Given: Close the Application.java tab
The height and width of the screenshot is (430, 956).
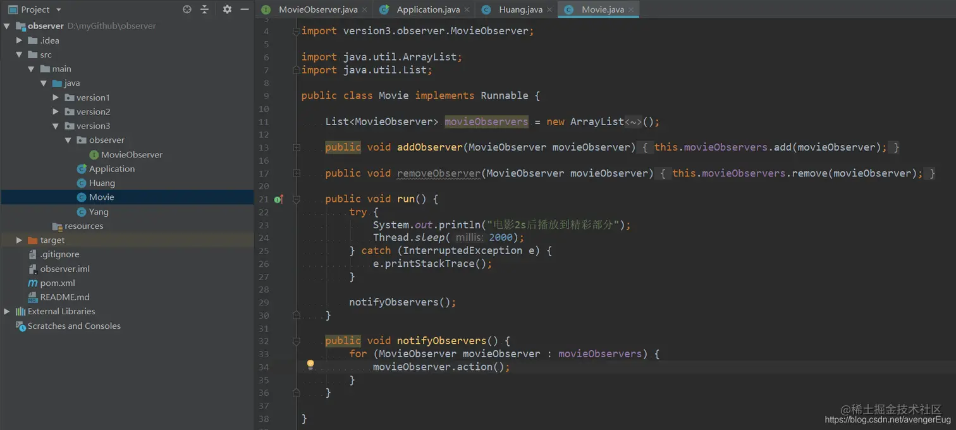Looking at the screenshot, I should tap(467, 10).
